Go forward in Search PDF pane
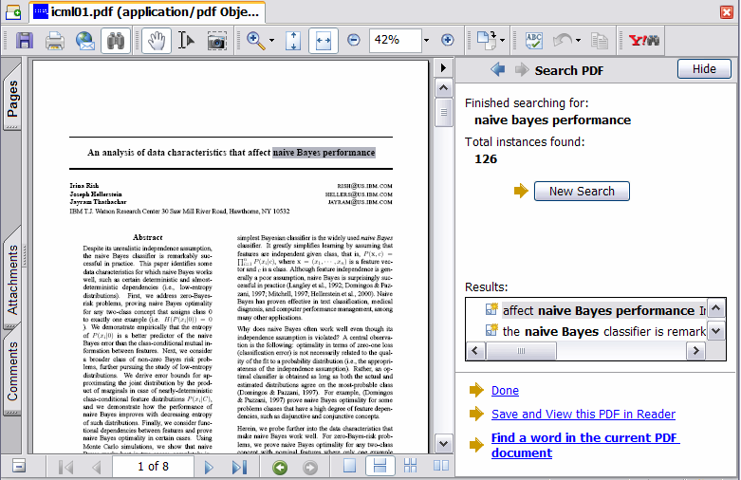 pyautogui.click(x=522, y=70)
